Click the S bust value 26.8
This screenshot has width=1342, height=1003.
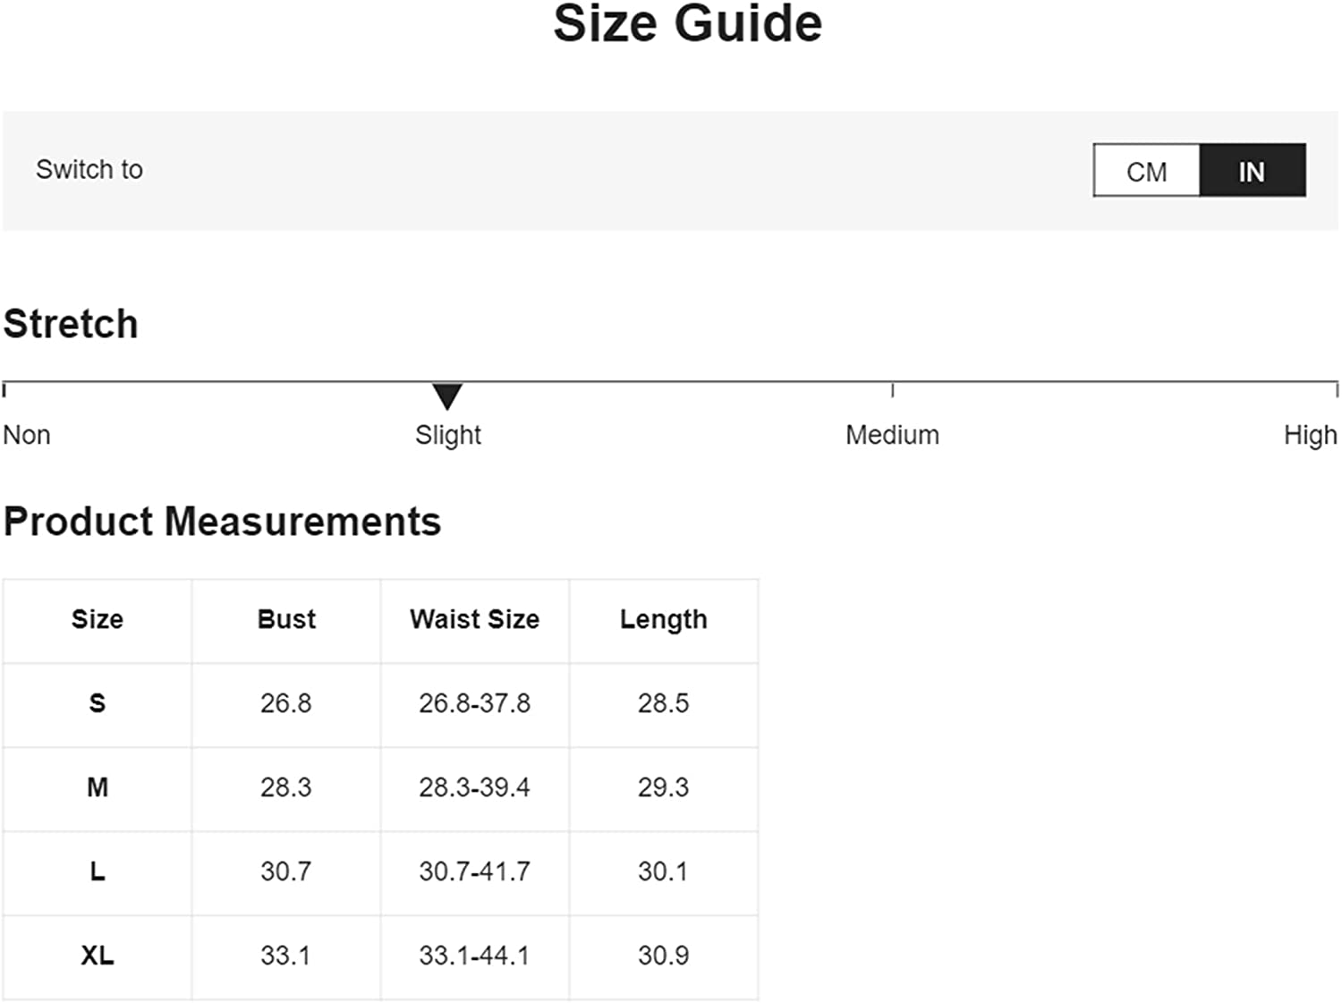point(286,703)
